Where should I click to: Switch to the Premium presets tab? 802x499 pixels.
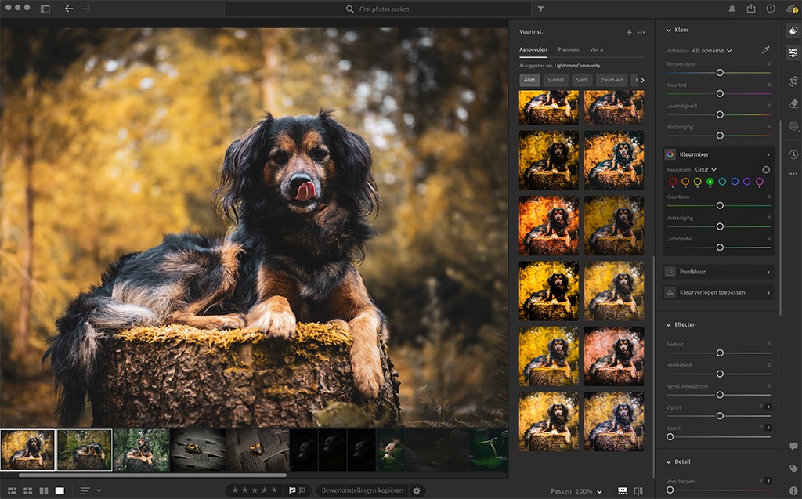(569, 49)
